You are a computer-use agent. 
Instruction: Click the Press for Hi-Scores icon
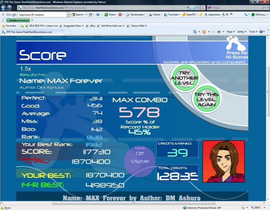click(x=237, y=48)
